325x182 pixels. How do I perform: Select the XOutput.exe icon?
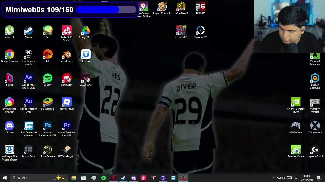[315, 128]
